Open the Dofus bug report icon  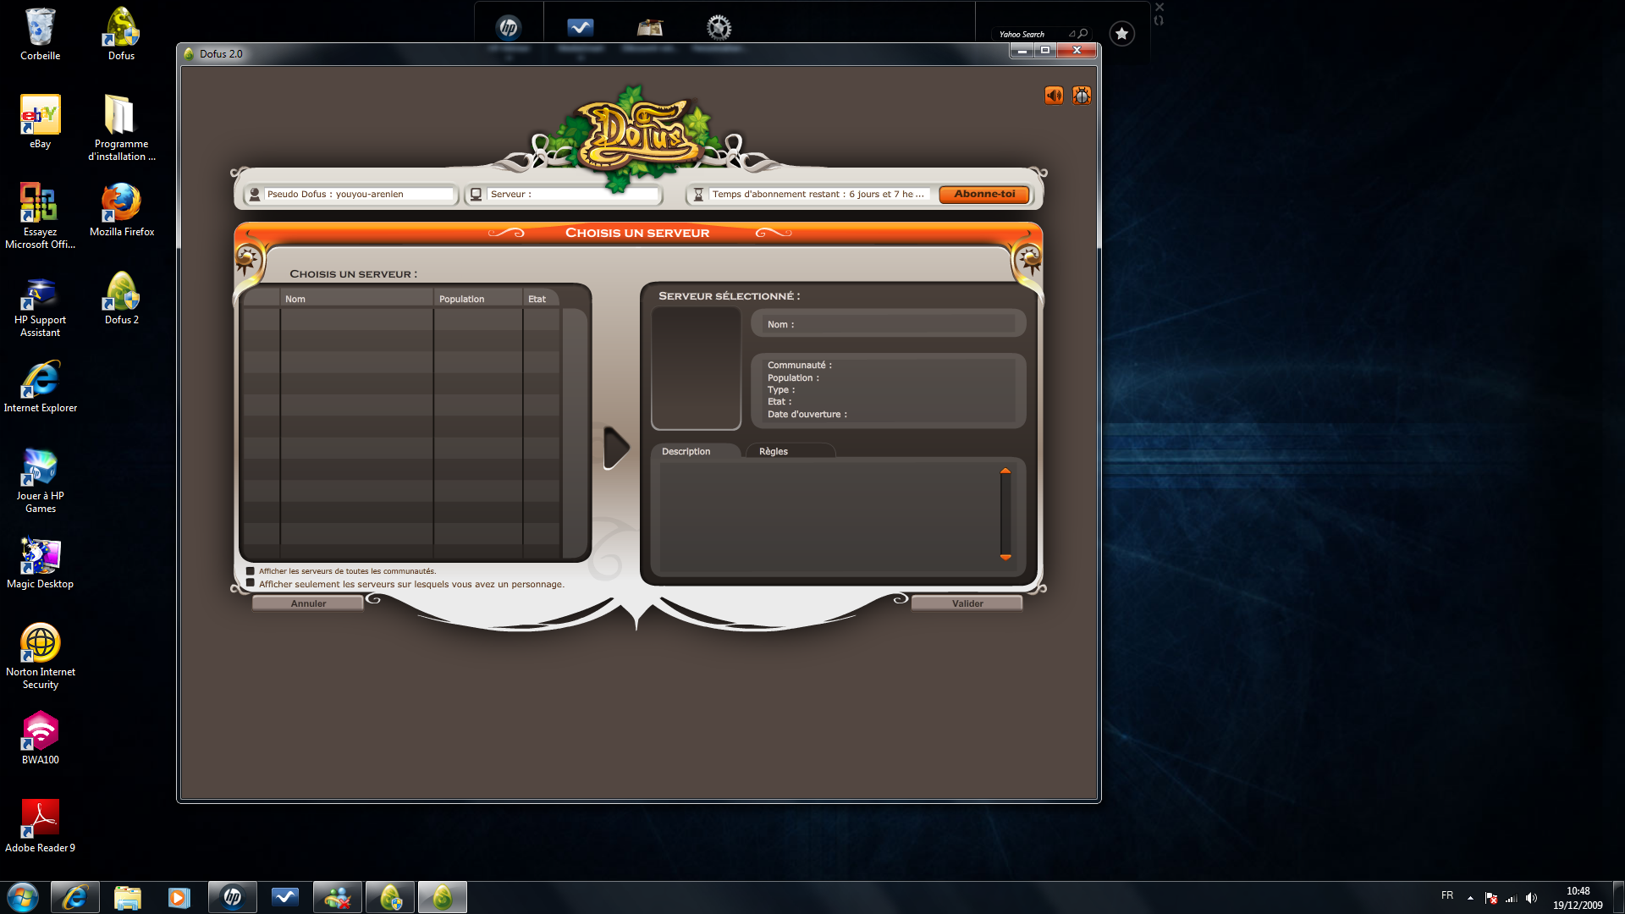[x=1082, y=96]
